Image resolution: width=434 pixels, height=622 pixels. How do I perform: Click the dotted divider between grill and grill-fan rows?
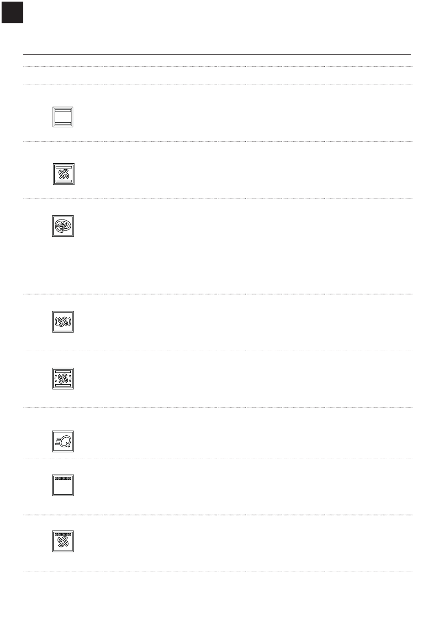(218, 515)
